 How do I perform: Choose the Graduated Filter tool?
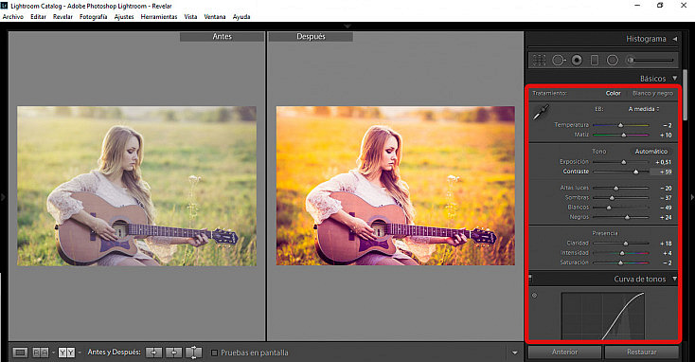click(595, 60)
